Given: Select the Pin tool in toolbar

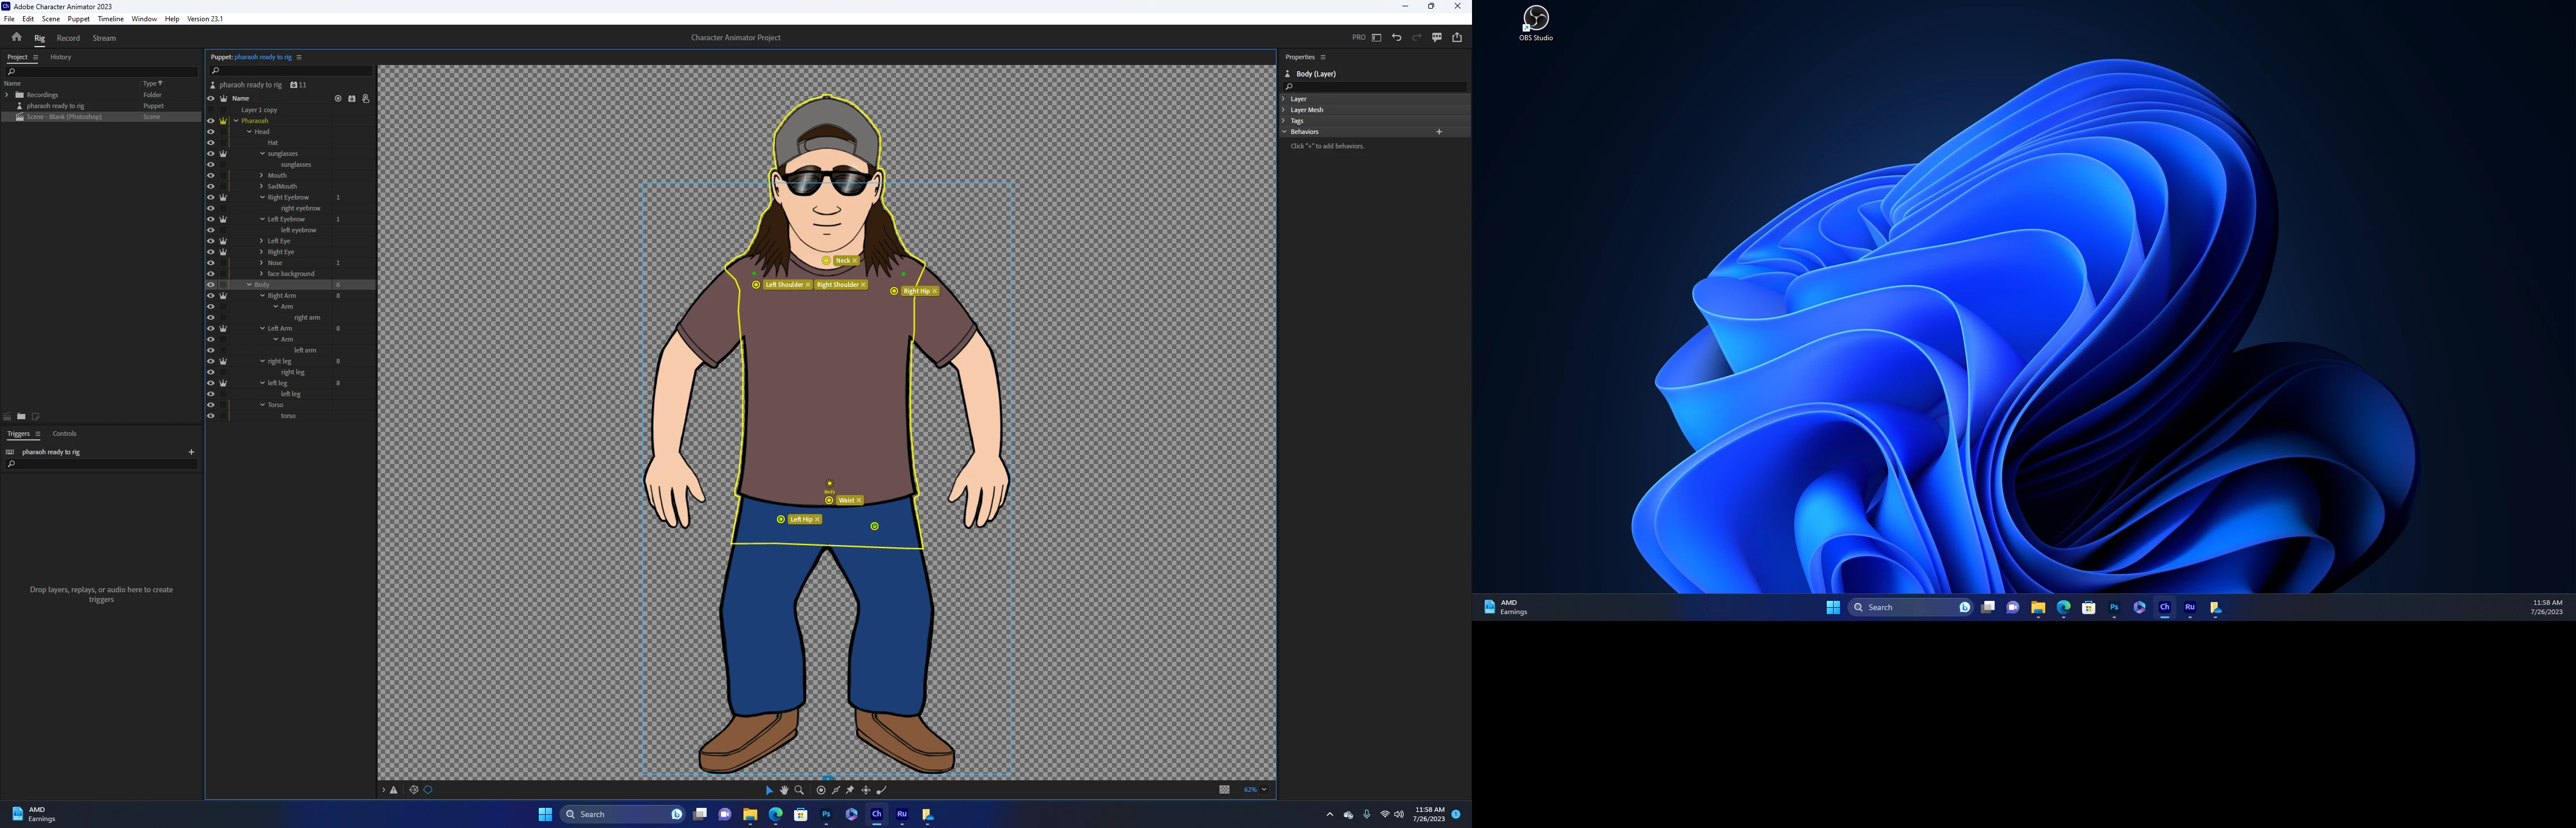Looking at the screenshot, I should (850, 790).
